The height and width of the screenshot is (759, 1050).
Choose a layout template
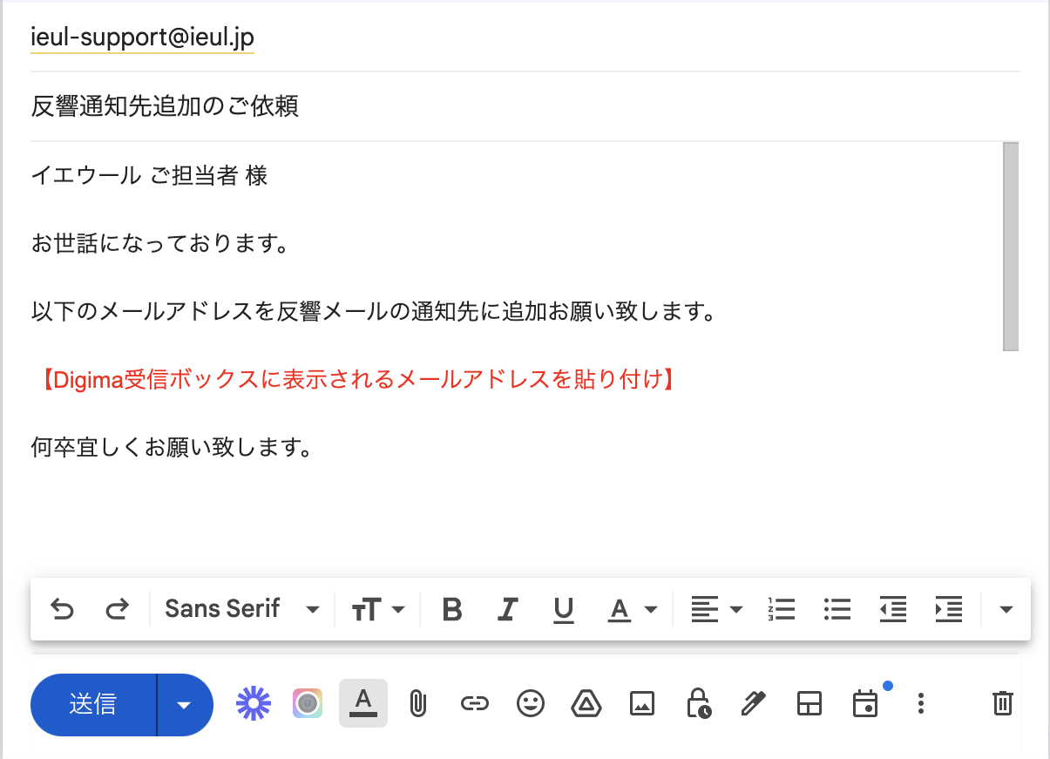[810, 702]
